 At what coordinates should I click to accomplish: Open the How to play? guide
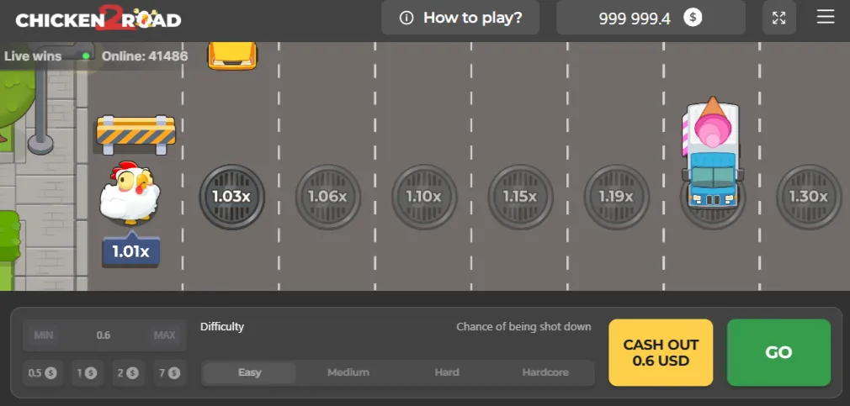click(x=460, y=18)
